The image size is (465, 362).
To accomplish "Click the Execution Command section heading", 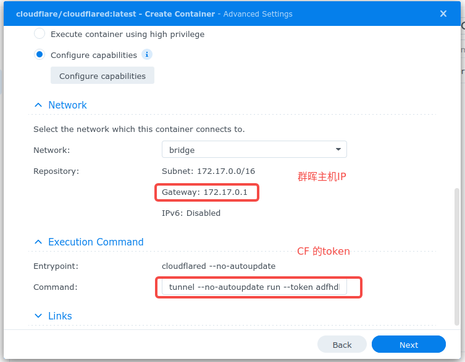I will tap(96, 242).
